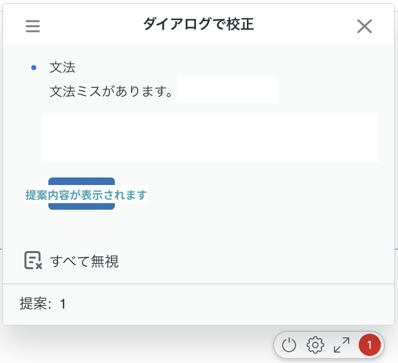Click the large white sentence preview box
Viewport: 398px width, 363px height.
pos(210,138)
